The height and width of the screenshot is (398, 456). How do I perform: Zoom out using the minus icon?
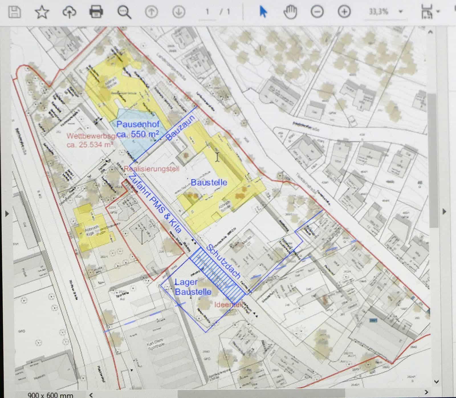[317, 12]
